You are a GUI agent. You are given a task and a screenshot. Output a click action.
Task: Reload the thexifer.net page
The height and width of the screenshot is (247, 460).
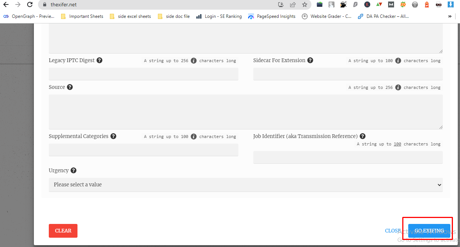(x=30, y=5)
